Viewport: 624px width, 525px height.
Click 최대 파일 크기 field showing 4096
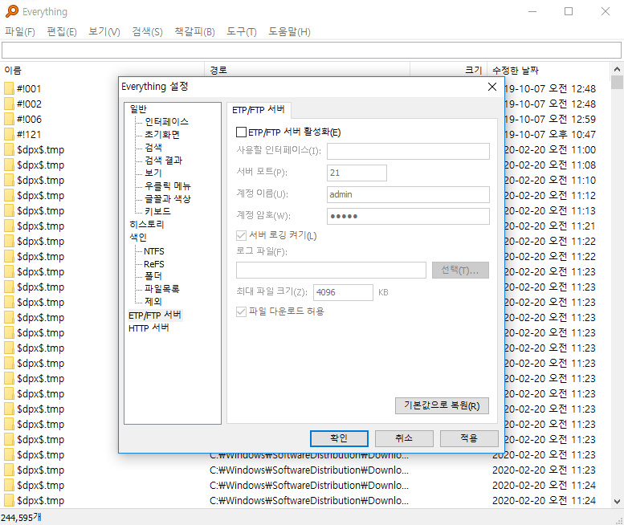(343, 292)
